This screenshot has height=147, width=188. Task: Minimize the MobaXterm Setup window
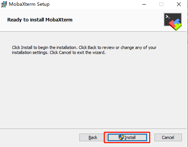tap(144, 4)
